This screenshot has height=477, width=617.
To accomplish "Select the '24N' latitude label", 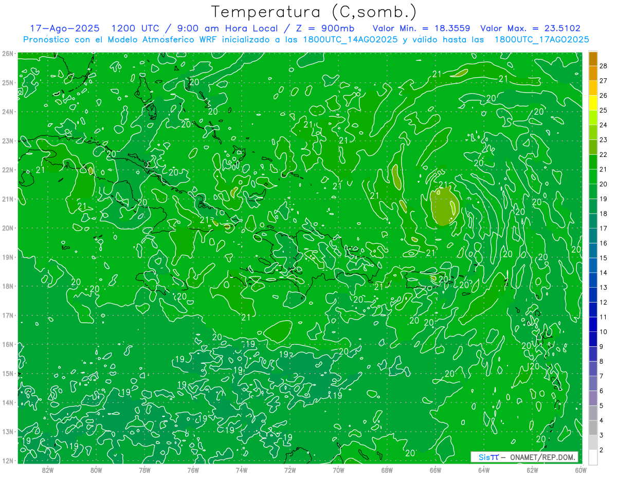I will click(x=8, y=112).
